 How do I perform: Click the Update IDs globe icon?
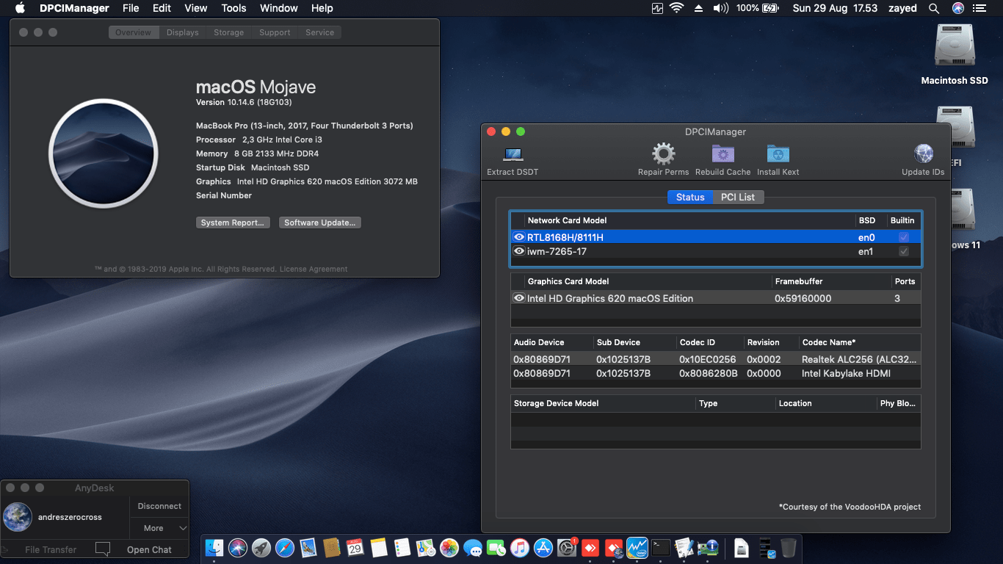tap(924, 154)
